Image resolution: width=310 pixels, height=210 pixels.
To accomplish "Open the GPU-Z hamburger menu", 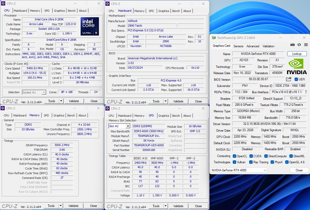I will tap(306, 45).
